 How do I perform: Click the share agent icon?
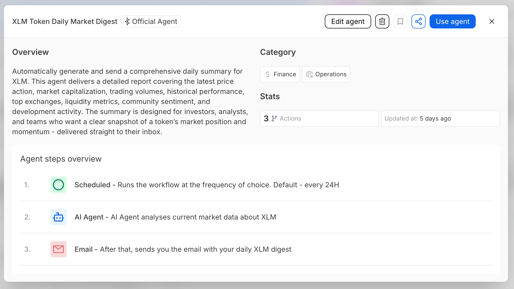tap(418, 21)
